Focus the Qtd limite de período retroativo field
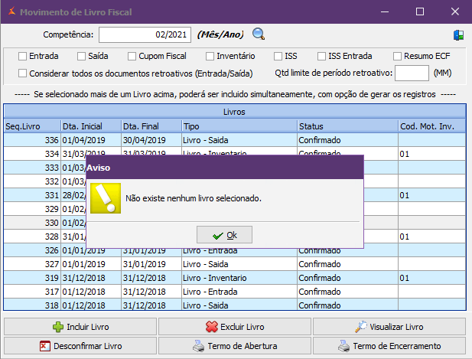The width and height of the screenshot is (472, 359). (x=412, y=73)
